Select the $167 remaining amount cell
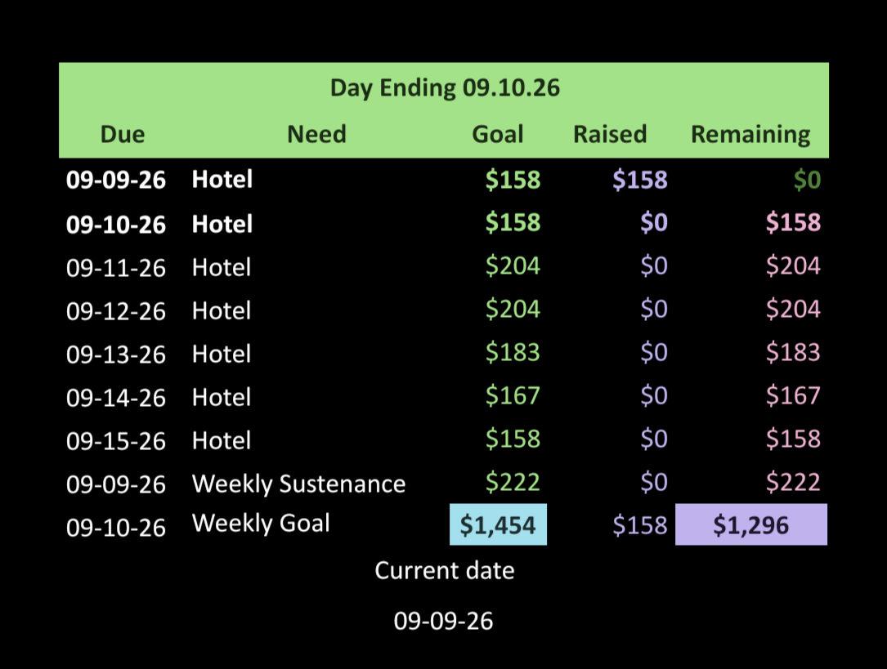 click(793, 395)
